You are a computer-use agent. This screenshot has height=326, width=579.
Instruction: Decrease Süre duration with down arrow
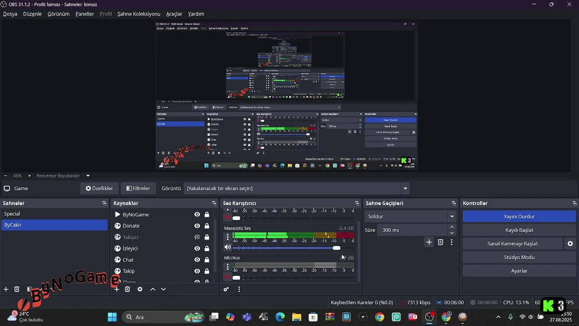point(452,233)
